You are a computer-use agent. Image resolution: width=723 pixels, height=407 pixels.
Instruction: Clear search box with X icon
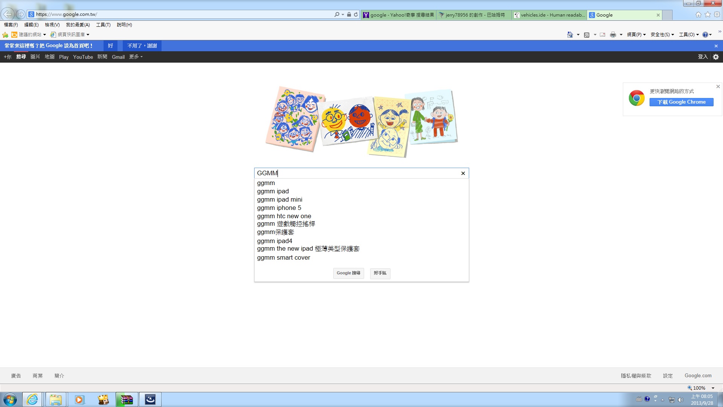(x=463, y=173)
